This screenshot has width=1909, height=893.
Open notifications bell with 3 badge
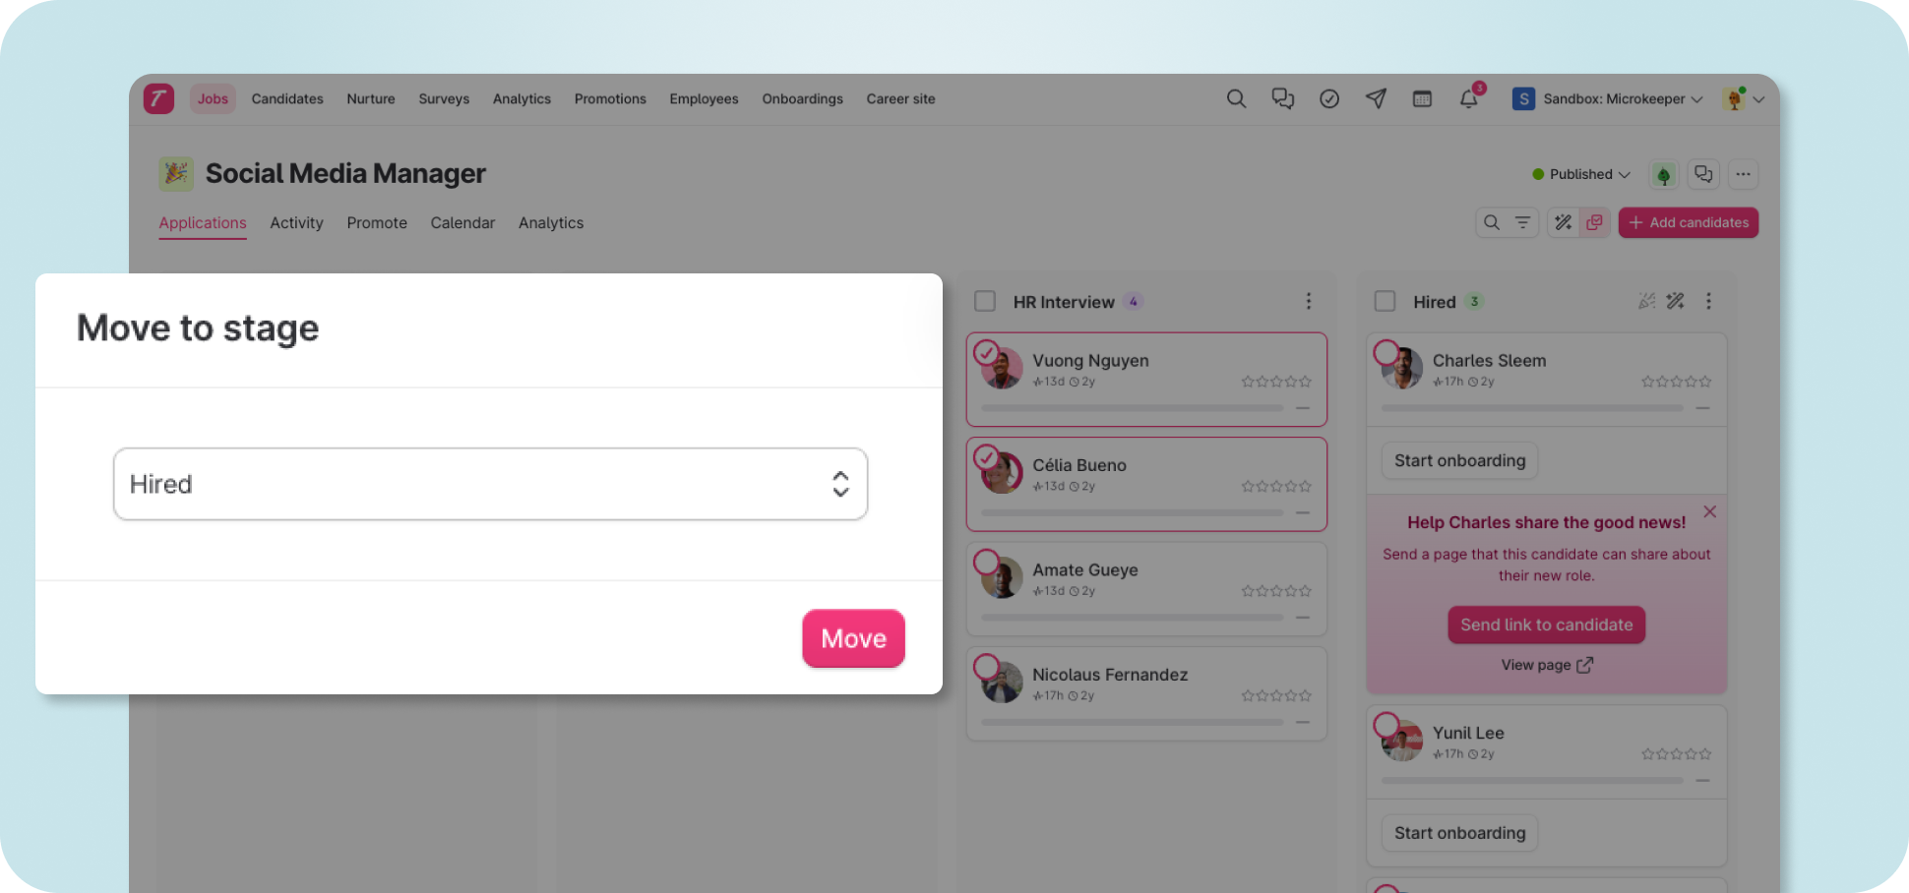(1469, 98)
